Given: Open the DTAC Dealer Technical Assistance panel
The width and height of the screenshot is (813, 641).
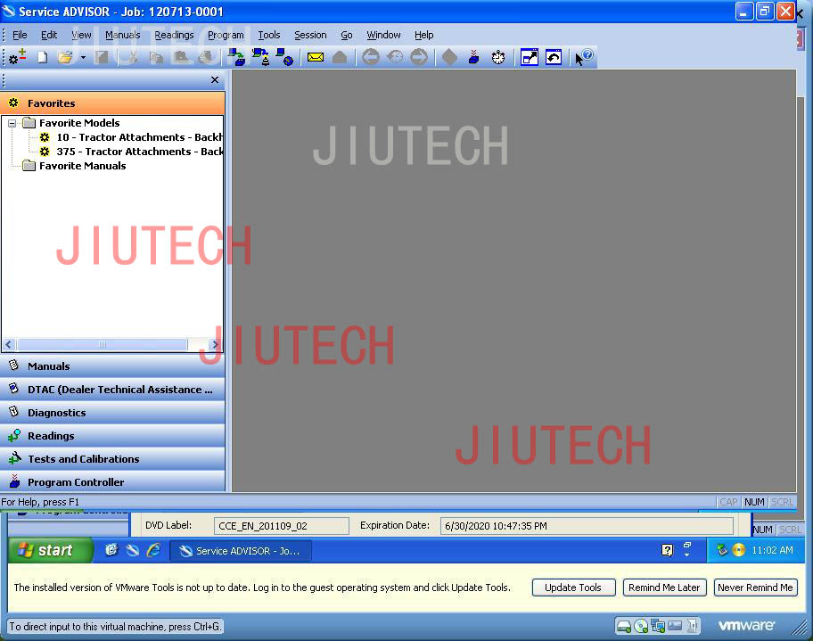Looking at the screenshot, I should [x=112, y=390].
